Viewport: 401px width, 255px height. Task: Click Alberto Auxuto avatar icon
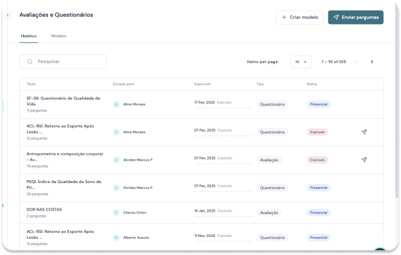116,237
